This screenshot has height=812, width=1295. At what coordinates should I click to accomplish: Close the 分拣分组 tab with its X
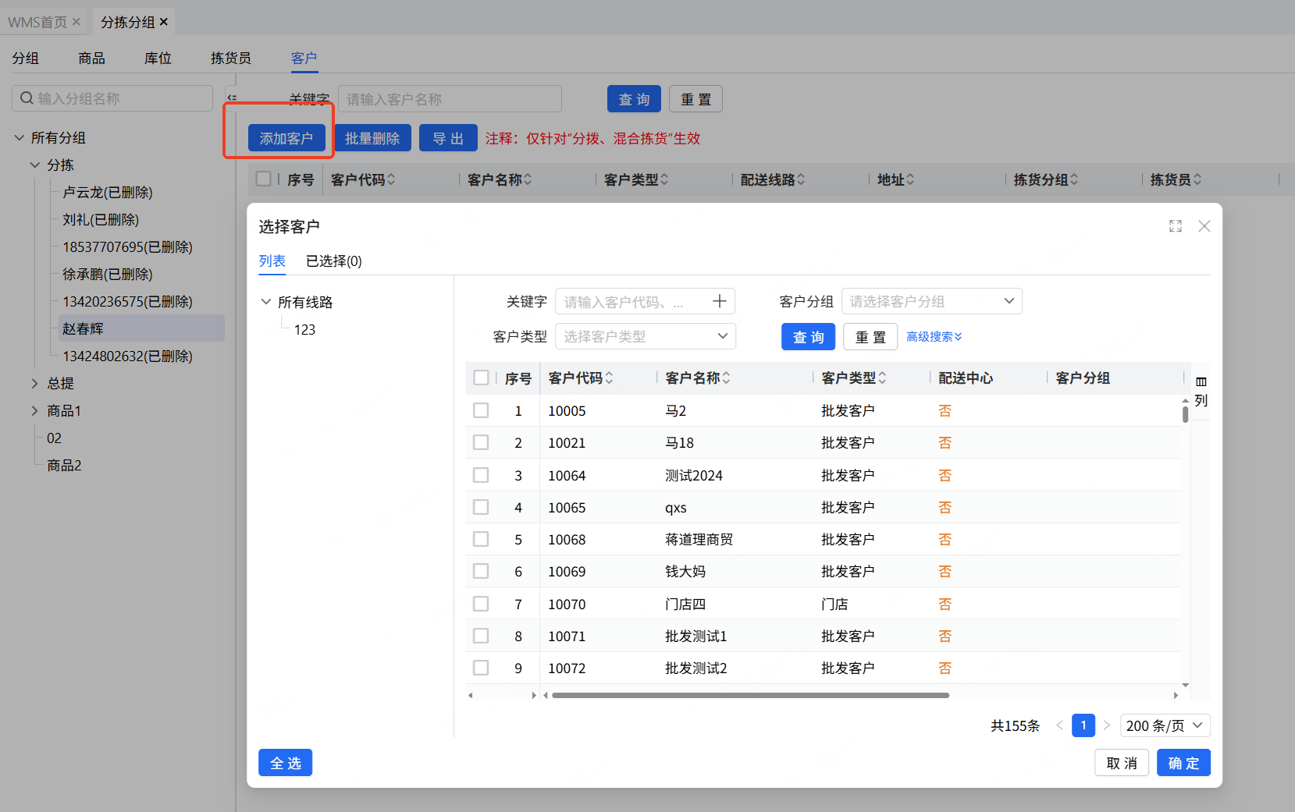coord(164,22)
